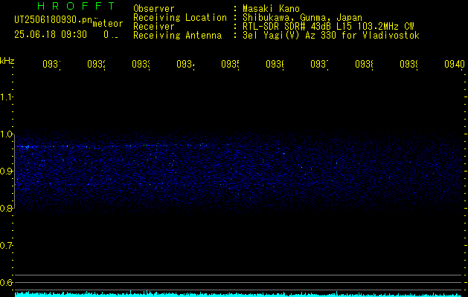
Task: Click the word meteor in header
Action: [108, 24]
